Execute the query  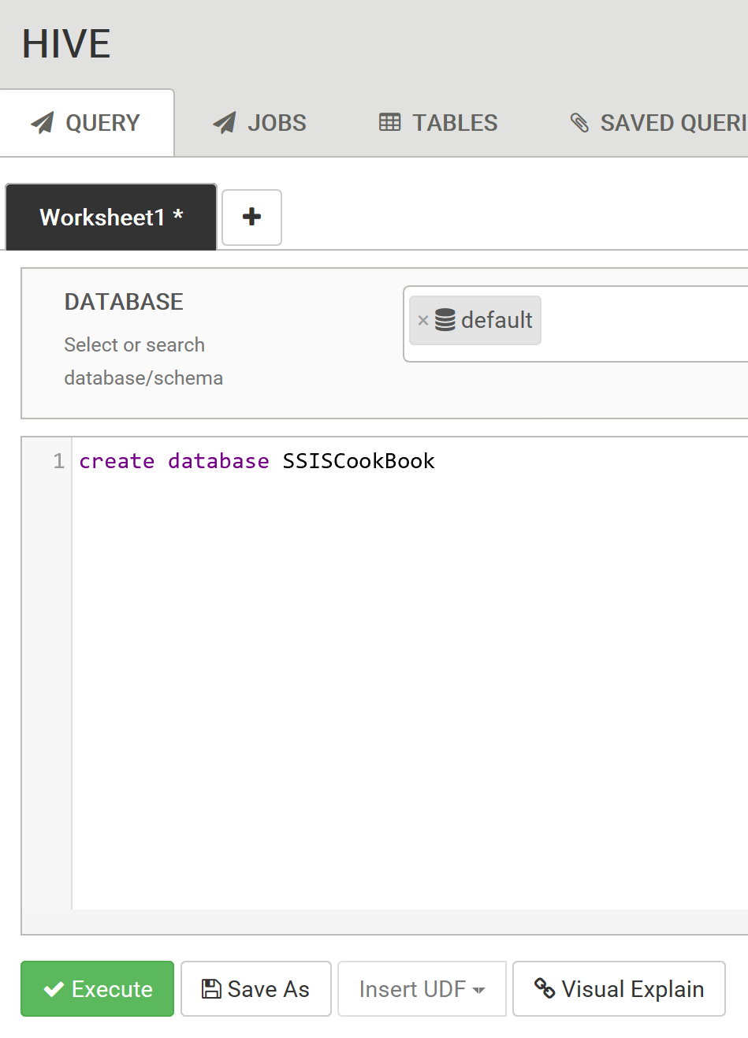(98, 988)
